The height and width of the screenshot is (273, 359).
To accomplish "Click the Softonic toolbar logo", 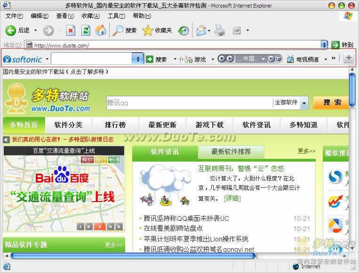I will point(23,60).
